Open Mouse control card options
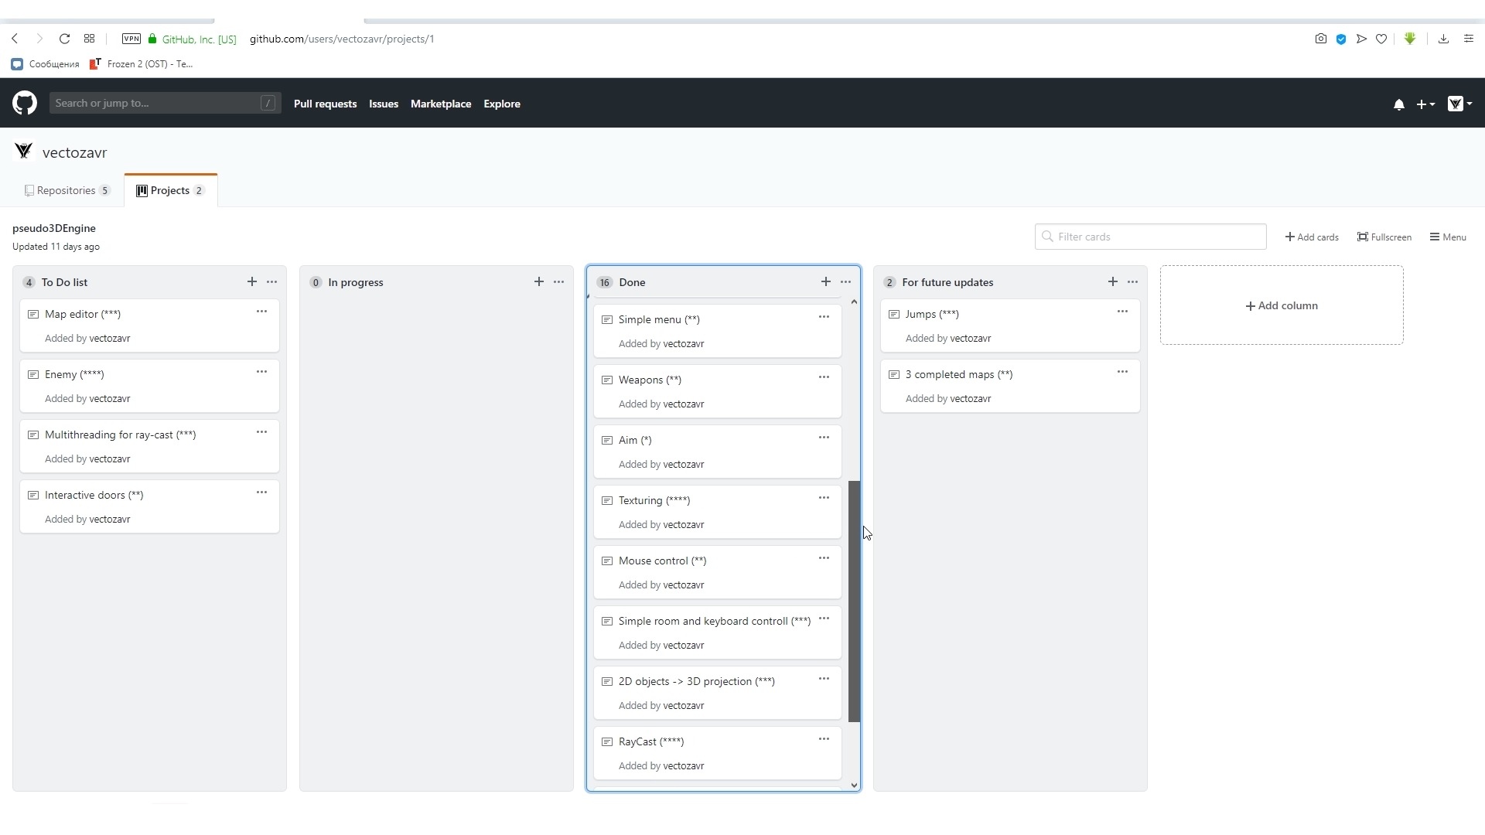Image resolution: width=1485 pixels, height=835 pixels. tap(824, 558)
